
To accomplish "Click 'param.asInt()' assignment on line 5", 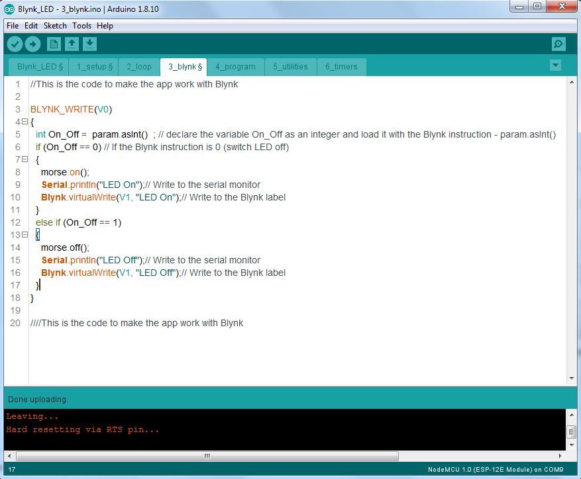I will tap(120, 134).
